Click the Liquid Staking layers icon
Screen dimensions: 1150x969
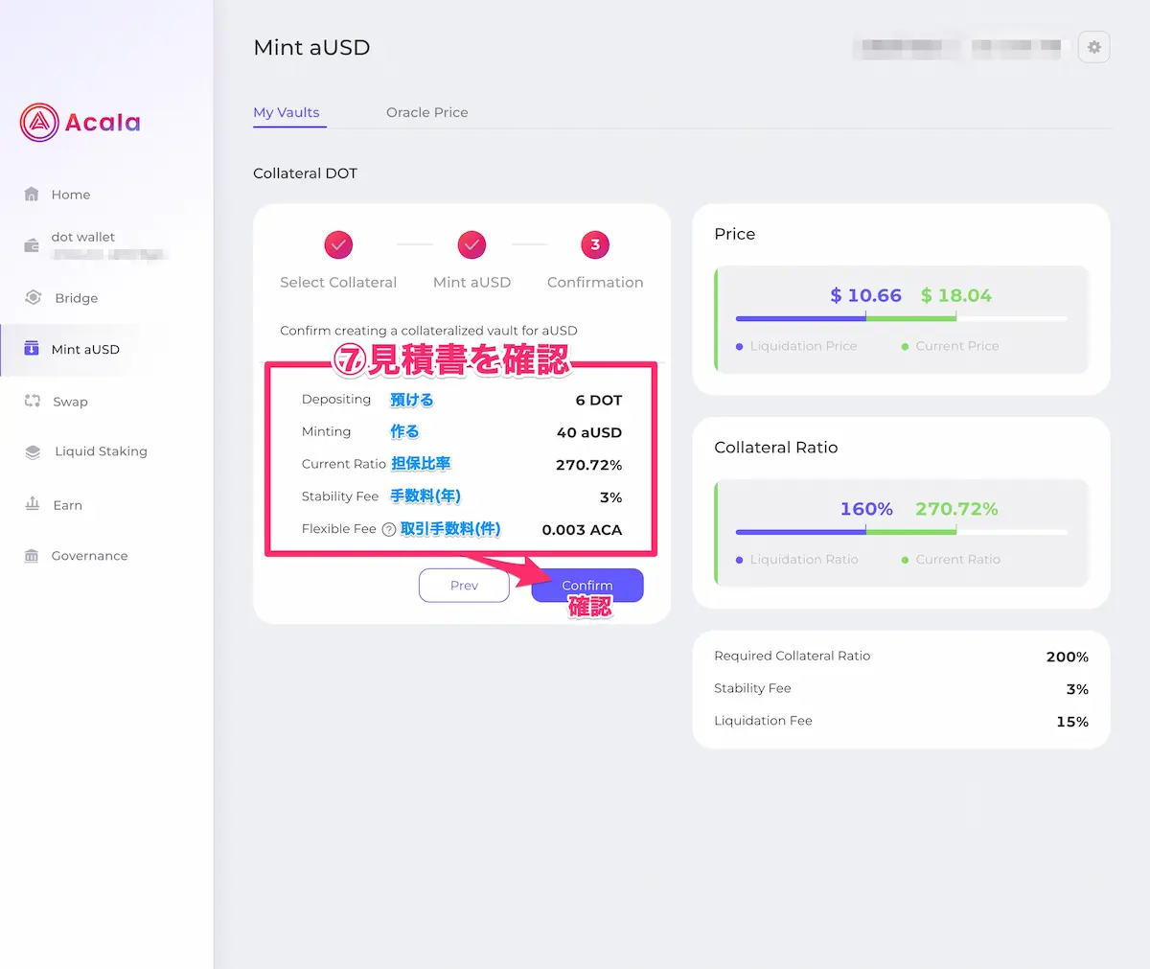33,451
